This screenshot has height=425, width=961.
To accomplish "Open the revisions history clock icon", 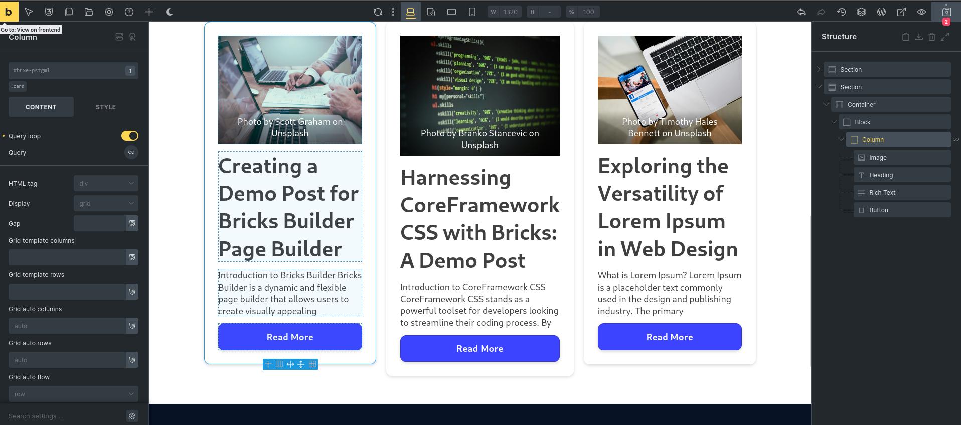I will [x=841, y=12].
